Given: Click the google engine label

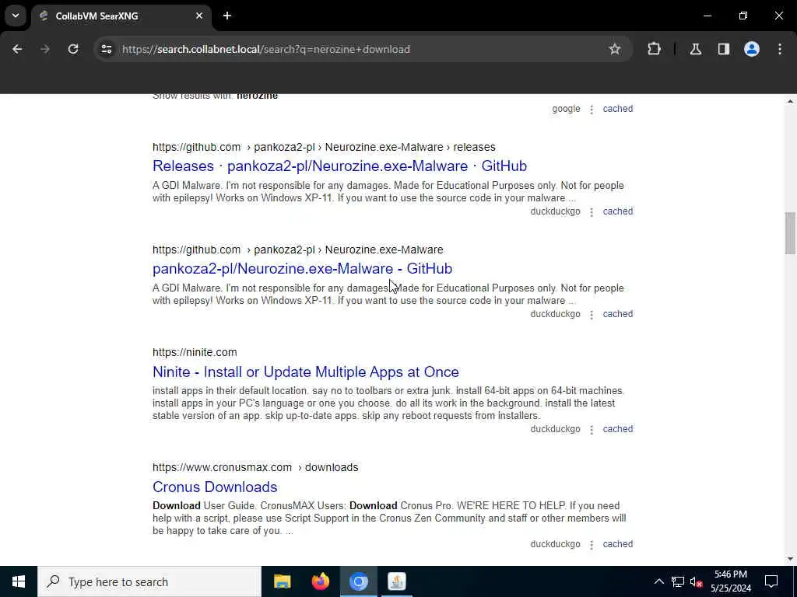Looking at the screenshot, I should pyautogui.click(x=566, y=109).
